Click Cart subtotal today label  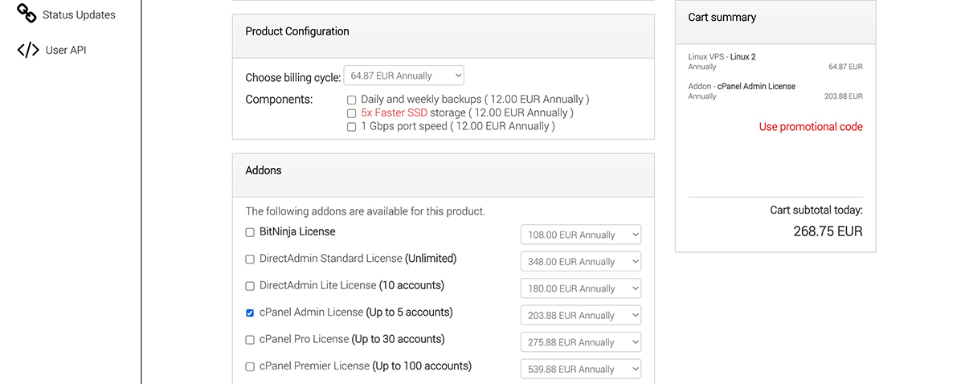click(816, 210)
